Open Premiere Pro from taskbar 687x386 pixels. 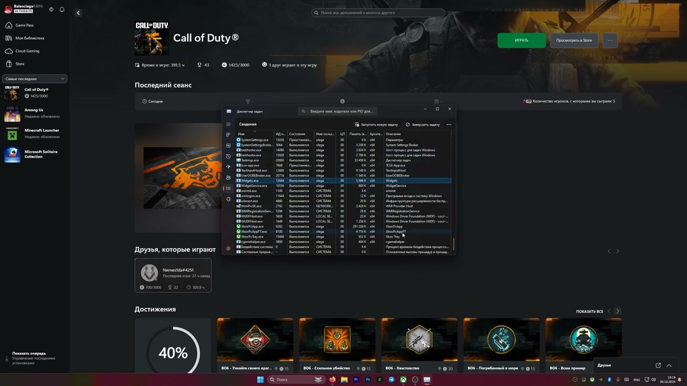click(356, 380)
